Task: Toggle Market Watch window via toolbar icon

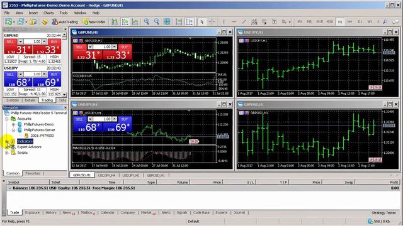Action: tap(33, 22)
